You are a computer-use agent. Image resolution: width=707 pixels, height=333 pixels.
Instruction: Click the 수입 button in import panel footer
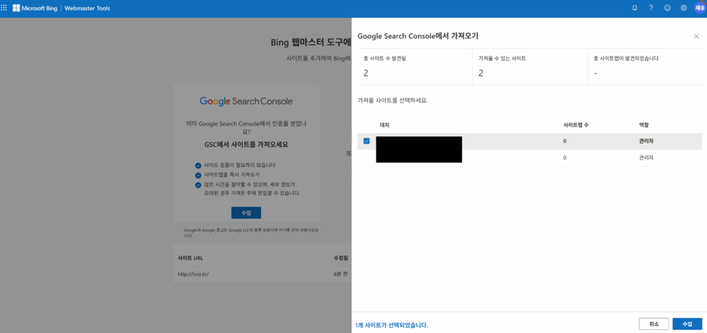pyautogui.click(x=687, y=324)
